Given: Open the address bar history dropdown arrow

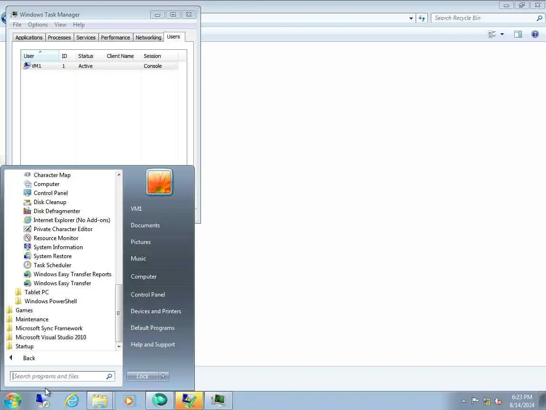Looking at the screenshot, I should [x=411, y=18].
